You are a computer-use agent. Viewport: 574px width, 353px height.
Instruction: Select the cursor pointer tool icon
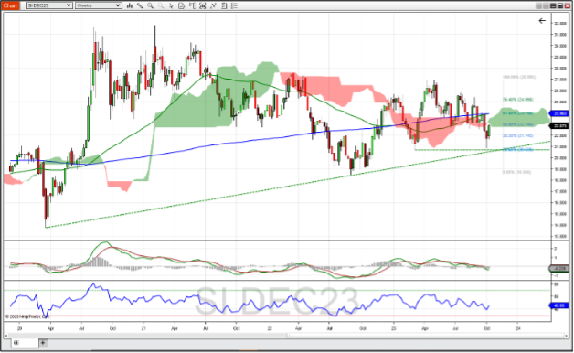pos(171,5)
